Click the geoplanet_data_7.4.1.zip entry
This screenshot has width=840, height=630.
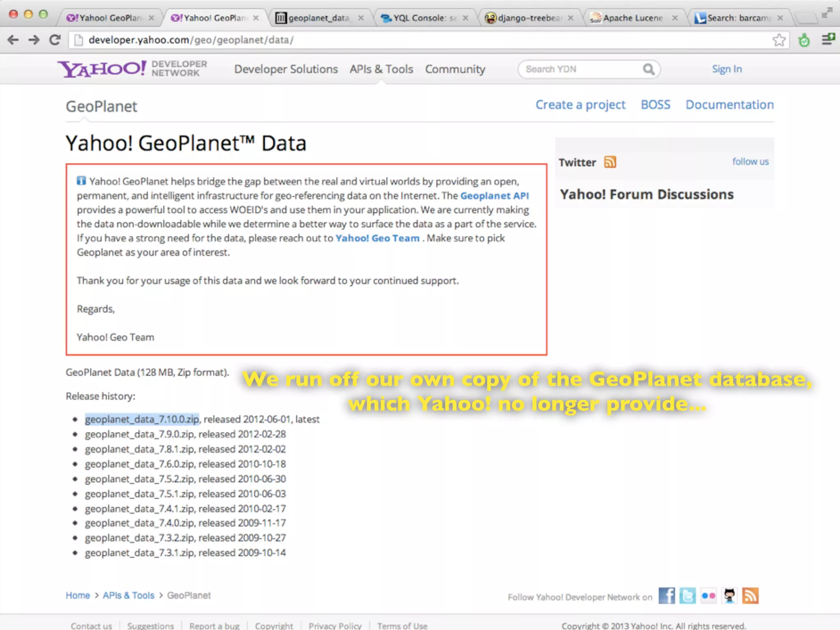click(x=139, y=509)
